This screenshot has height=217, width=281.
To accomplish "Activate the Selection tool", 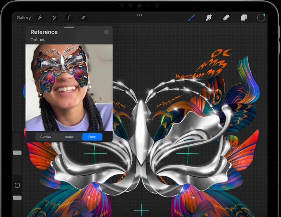I will click(x=69, y=17).
